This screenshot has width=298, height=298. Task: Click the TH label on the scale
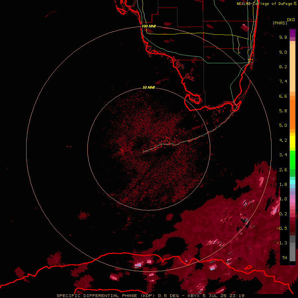click(284, 258)
